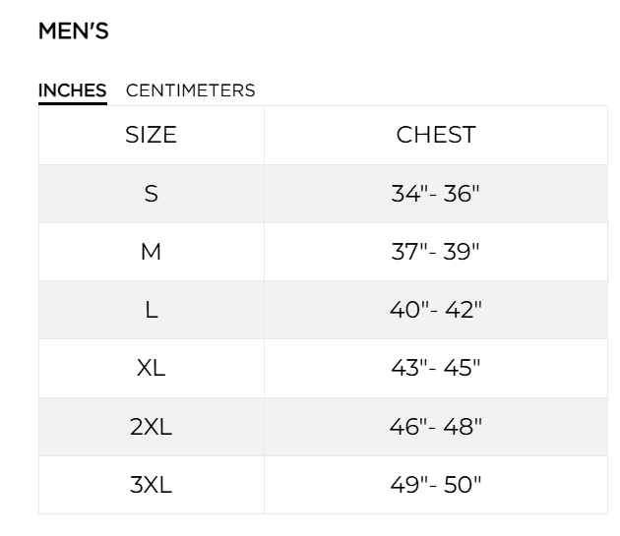Click the 42" upper chest value
This screenshot has width=620, height=536.
pos(461,310)
